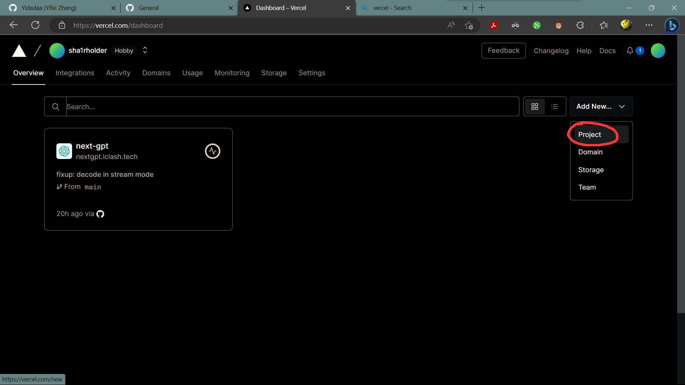Collapse the Add New dropdown
This screenshot has width=685, height=385.
(601, 107)
